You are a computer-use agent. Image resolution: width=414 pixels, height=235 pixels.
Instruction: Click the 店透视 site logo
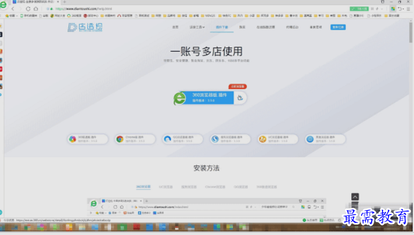pyautogui.click(x=85, y=27)
